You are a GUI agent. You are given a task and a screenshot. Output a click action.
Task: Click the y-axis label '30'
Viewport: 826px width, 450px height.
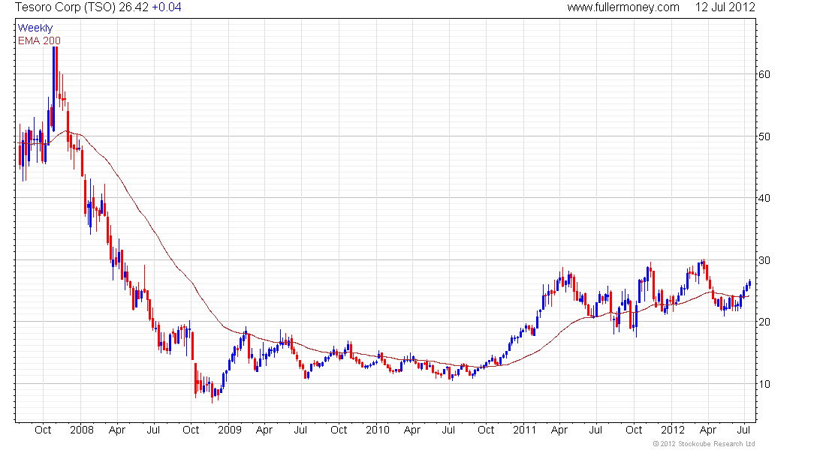point(764,260)
